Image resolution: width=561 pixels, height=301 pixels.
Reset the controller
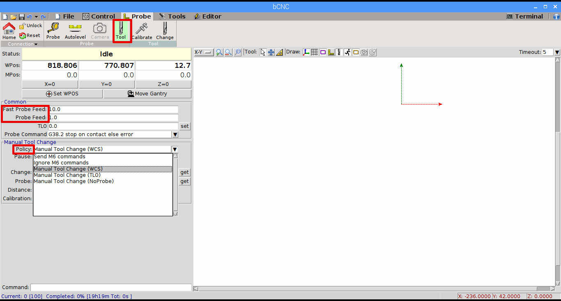(30, 35)
